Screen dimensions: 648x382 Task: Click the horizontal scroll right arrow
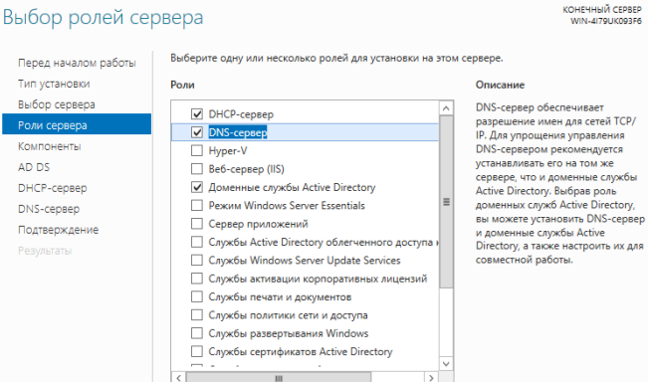431,377
